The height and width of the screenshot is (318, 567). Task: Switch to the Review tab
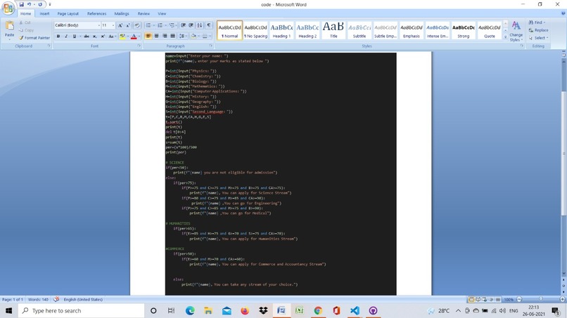tap(144, 14)
